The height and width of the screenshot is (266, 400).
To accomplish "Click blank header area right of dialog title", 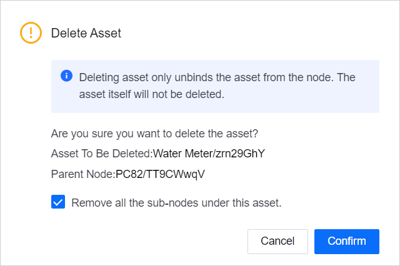I will 250,33.
